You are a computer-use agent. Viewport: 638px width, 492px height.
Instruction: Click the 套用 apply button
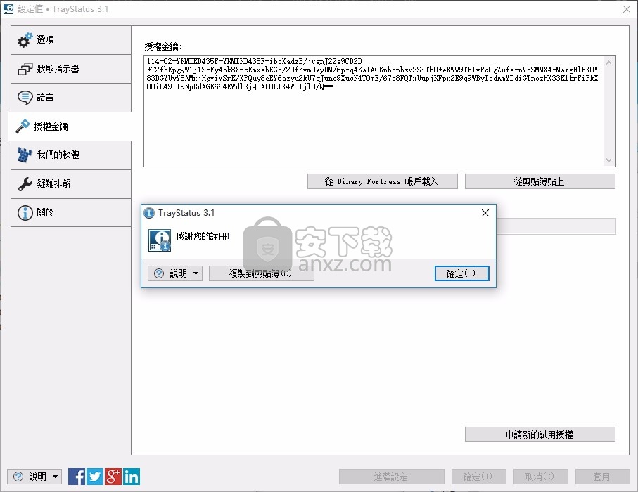pos(602,477)
